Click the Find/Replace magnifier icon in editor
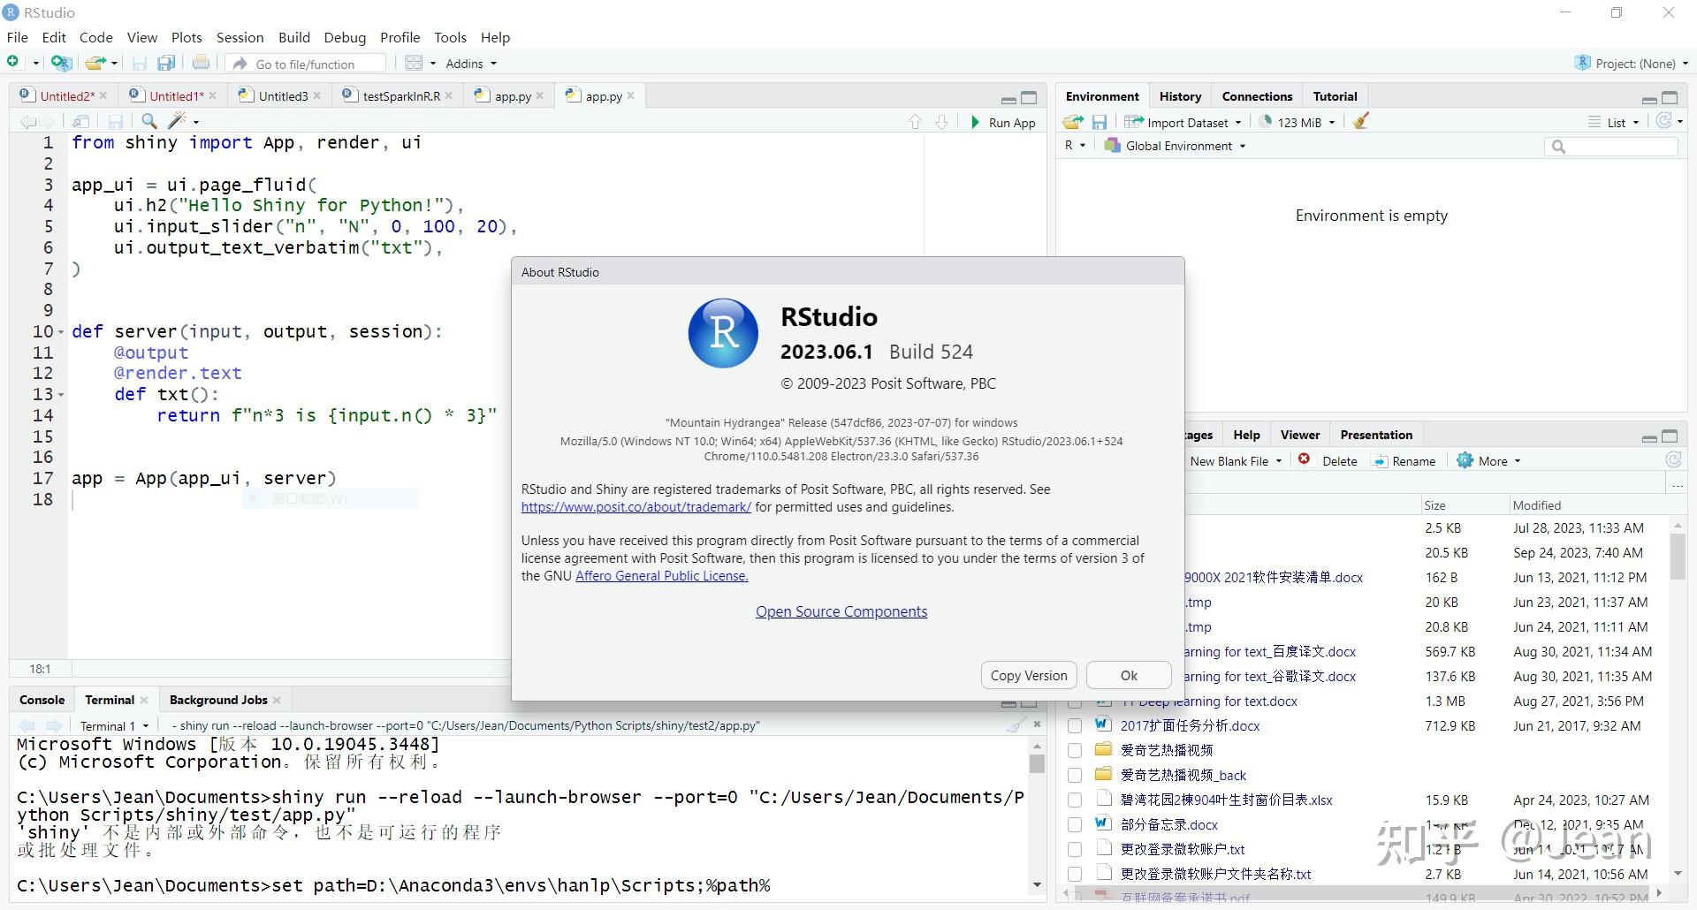The image size is (1697, 910). coord(149,122)
